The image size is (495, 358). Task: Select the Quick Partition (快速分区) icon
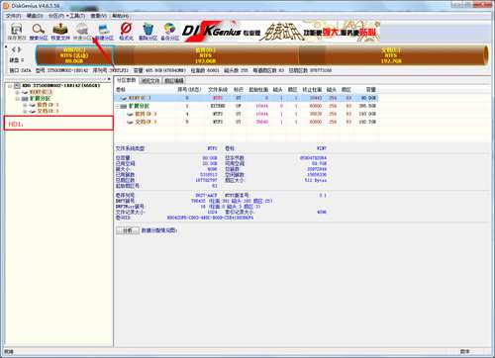(x=82, y=32)
